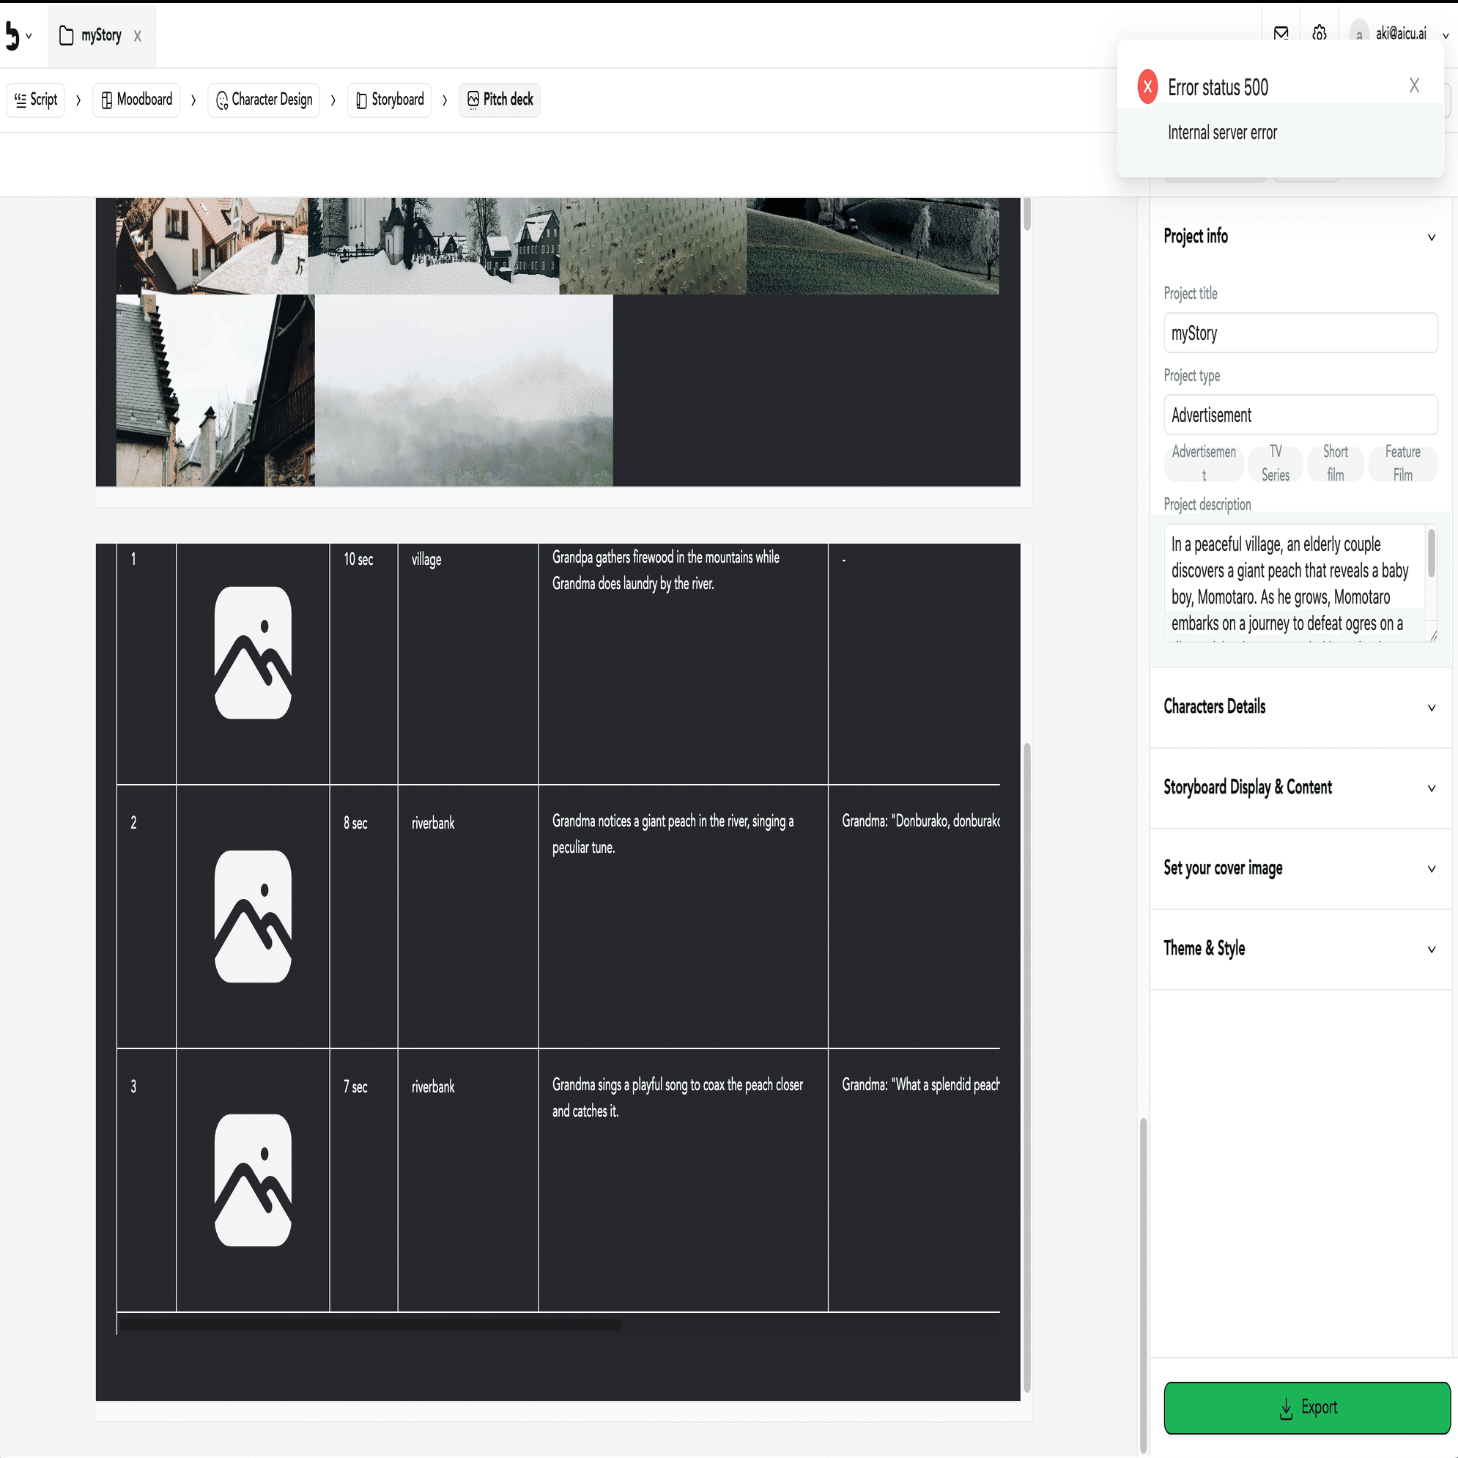Select the Short film project type
The width and height of the screenshot is (1458, 1458).
coord(1335,463)
